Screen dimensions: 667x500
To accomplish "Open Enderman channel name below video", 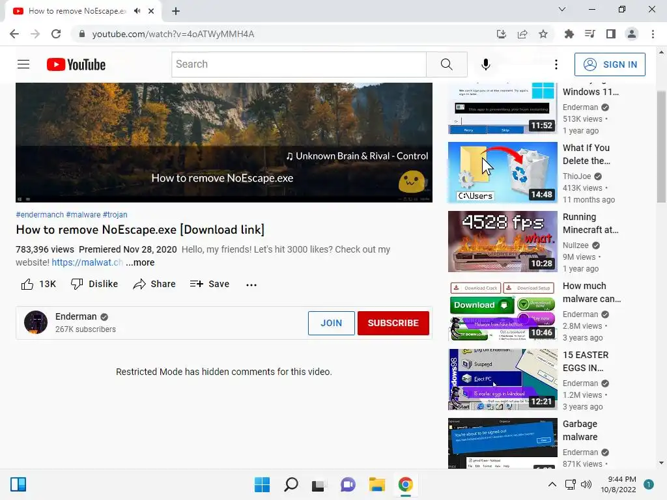I will [76, 316].
